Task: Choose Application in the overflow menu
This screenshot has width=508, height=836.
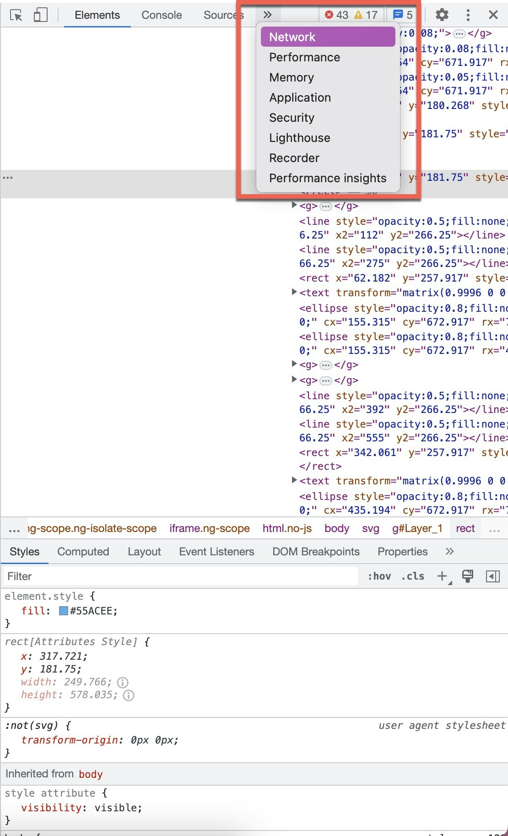Action: click(328, 98)
